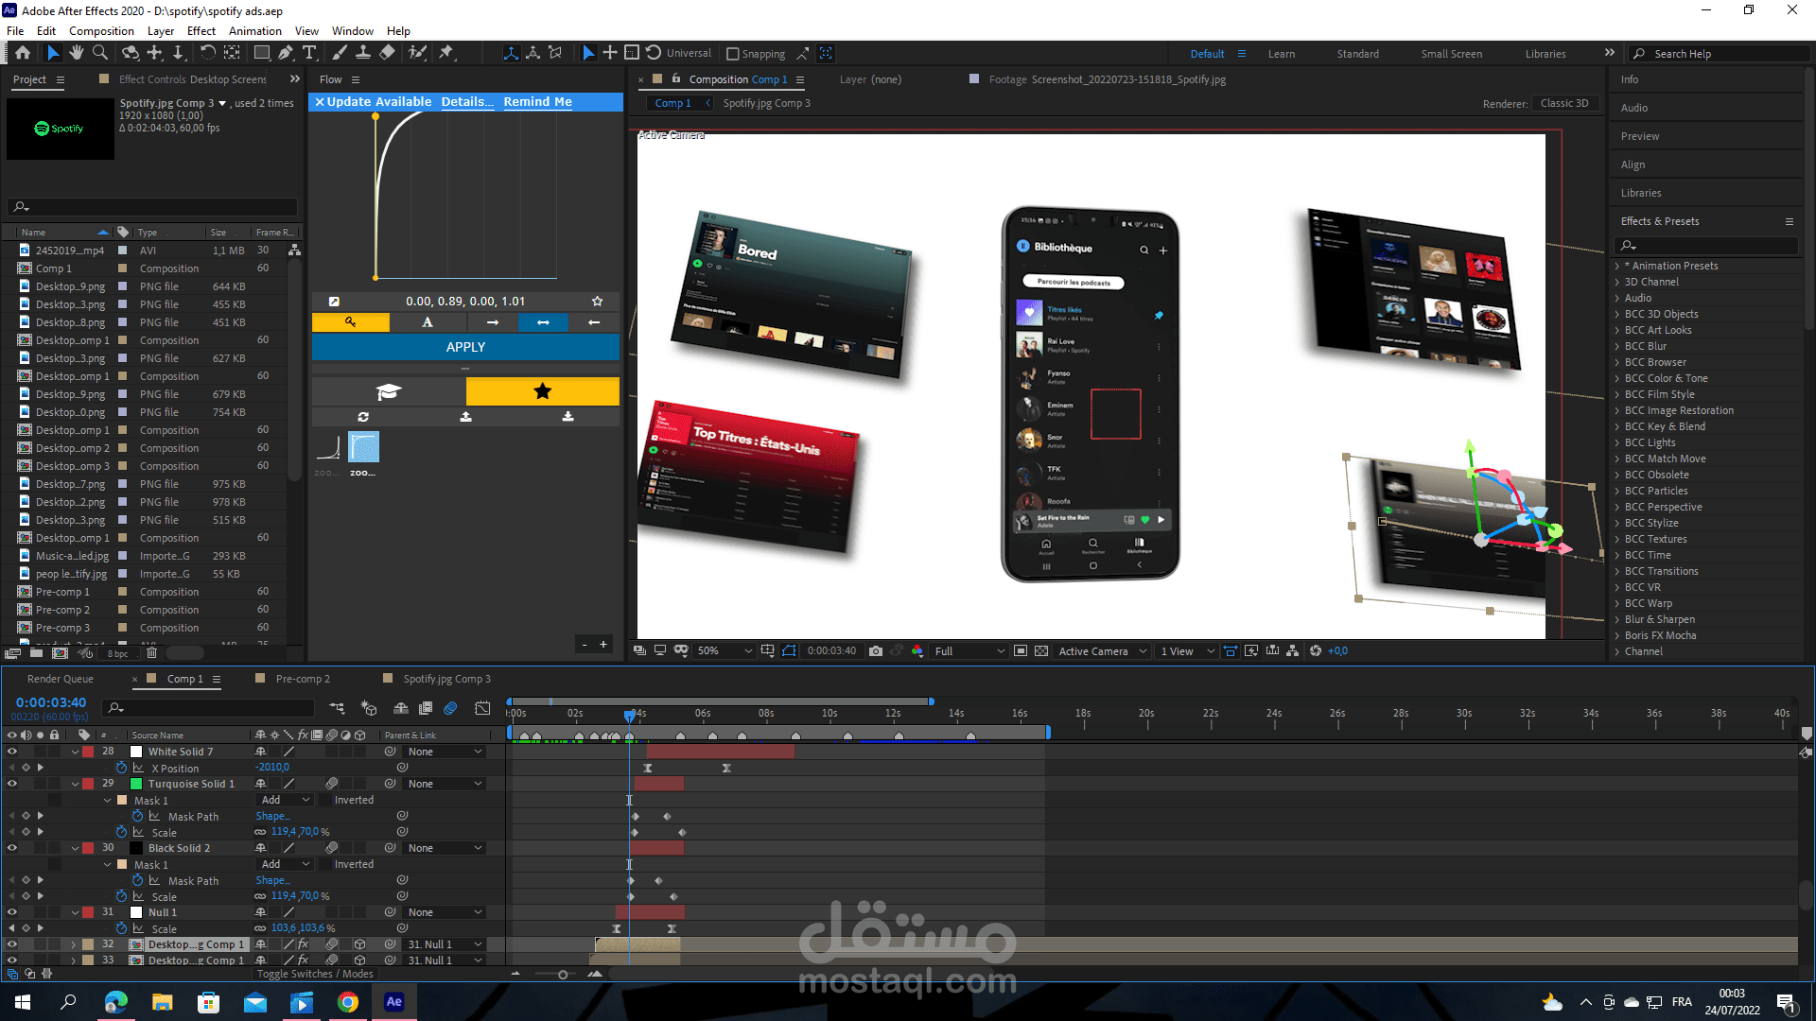Click the red label swatch of Turquoise Solid 1

pyautogui.click(x=88, y=784)
